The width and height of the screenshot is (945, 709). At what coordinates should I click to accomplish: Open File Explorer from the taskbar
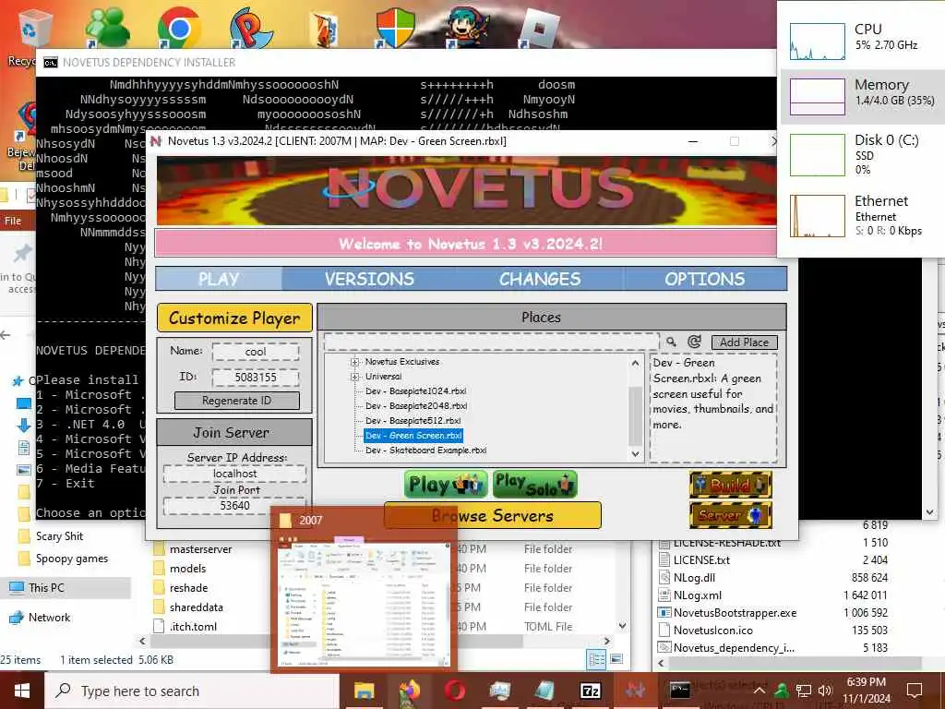364,691
